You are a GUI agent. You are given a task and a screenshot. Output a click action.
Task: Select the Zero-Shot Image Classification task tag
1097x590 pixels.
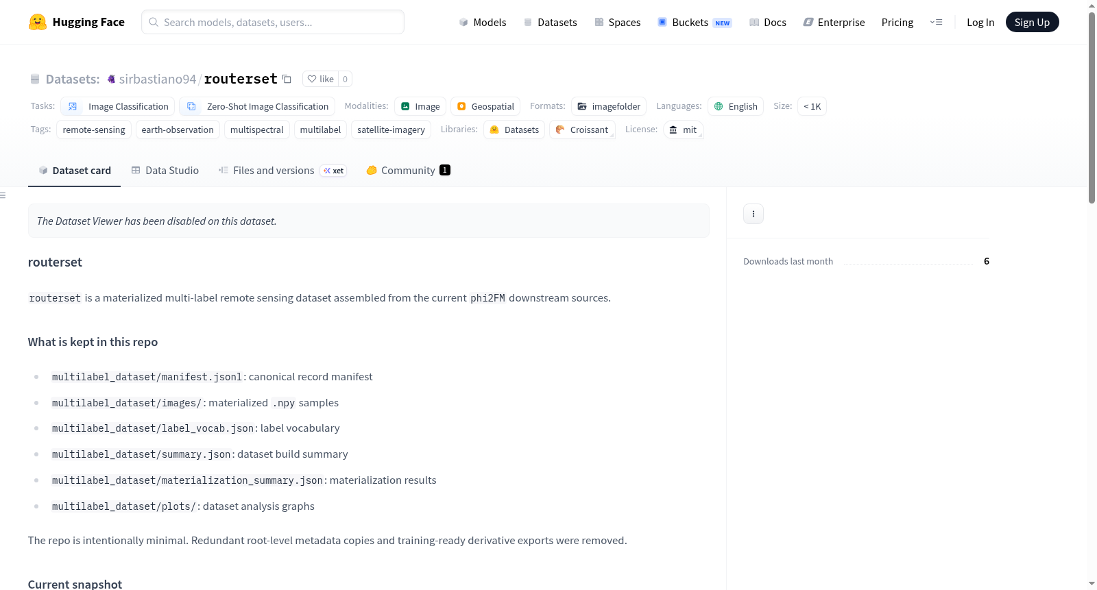coord(257,106)
